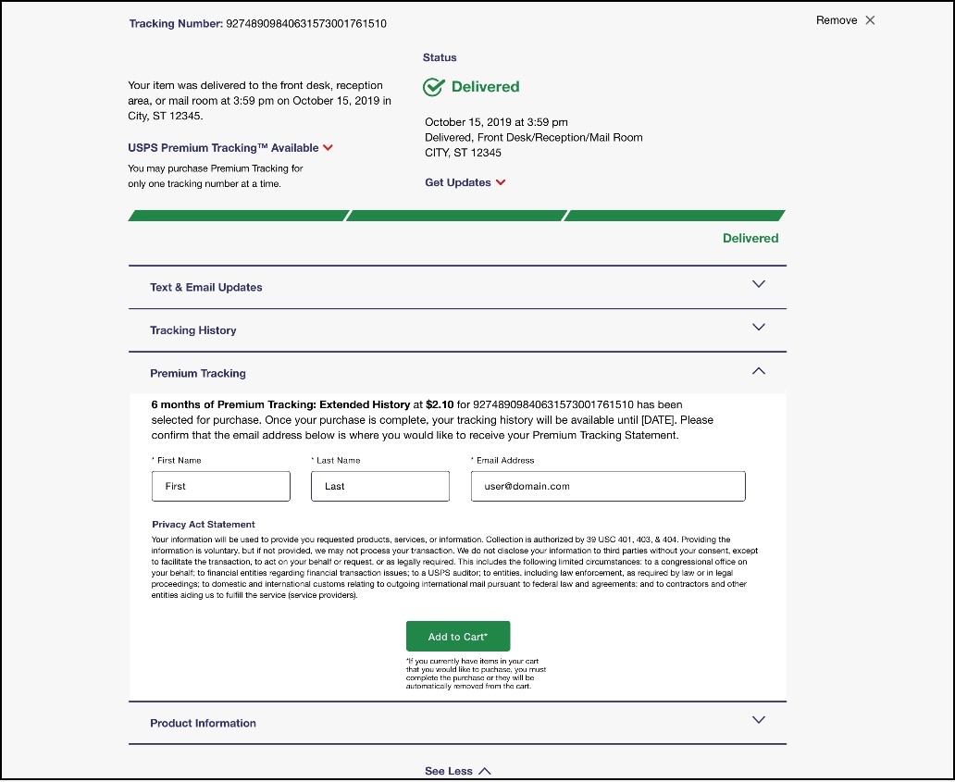Click "Delivered, Front Desk/Reception/Mail Room" text
The width and height of the screenshot is (955, 782).
(x=534, y=138)
